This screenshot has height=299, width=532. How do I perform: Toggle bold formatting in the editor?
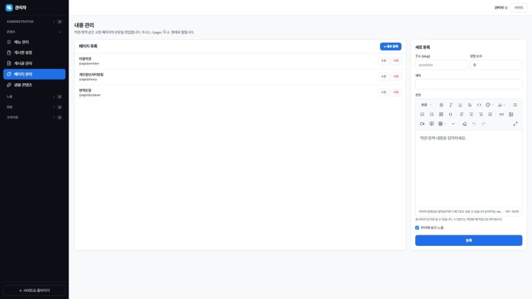(441, 105)
